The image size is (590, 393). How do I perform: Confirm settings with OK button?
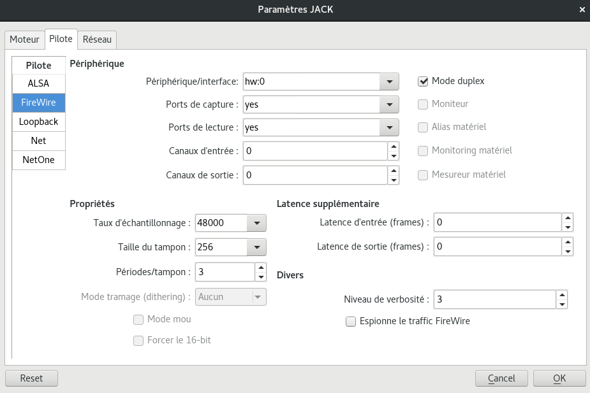point(559,378)
